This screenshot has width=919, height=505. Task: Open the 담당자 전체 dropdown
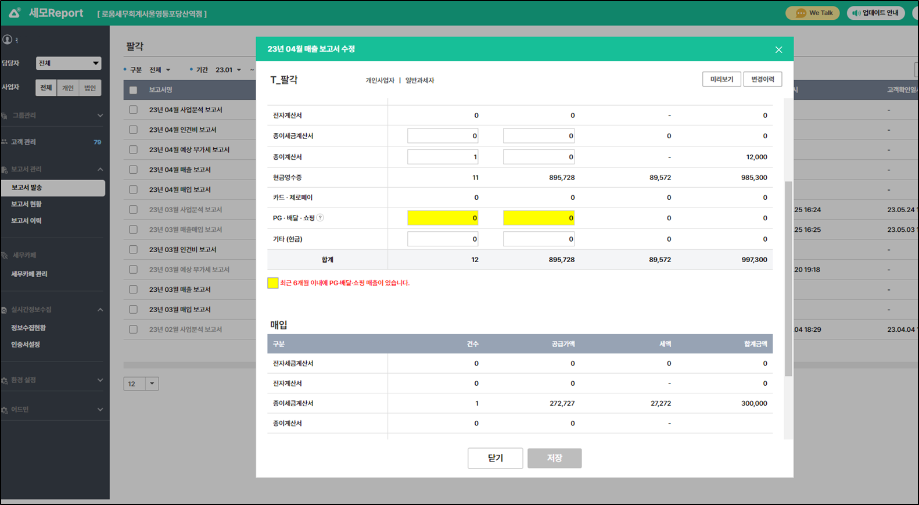(x=69, y=63)
